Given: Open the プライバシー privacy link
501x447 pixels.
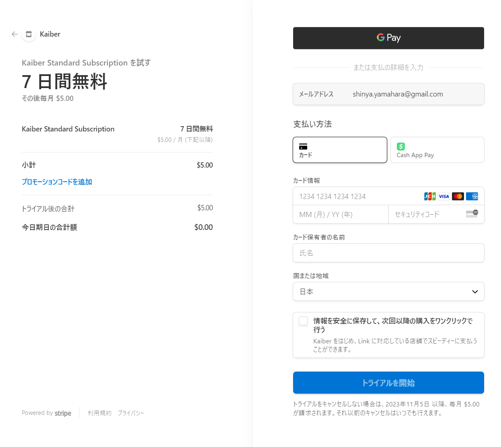Looking at the screenshot, I should pyautogui.click(x=131, y=413).
